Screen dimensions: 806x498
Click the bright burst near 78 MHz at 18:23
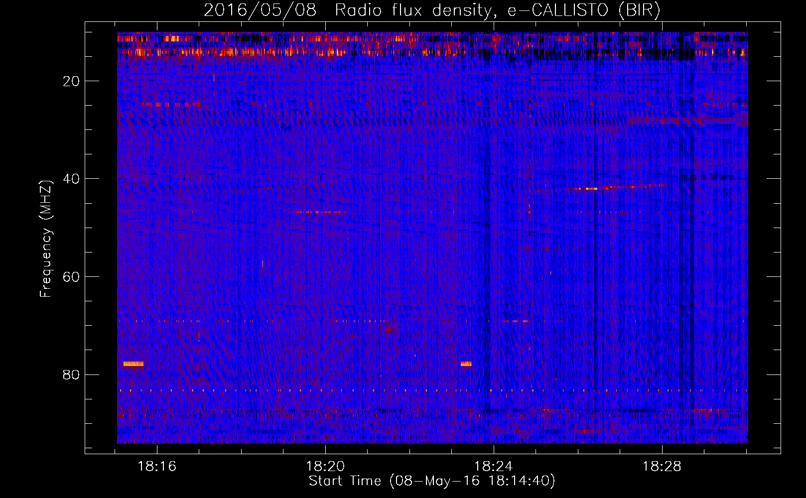pos(466,364)
